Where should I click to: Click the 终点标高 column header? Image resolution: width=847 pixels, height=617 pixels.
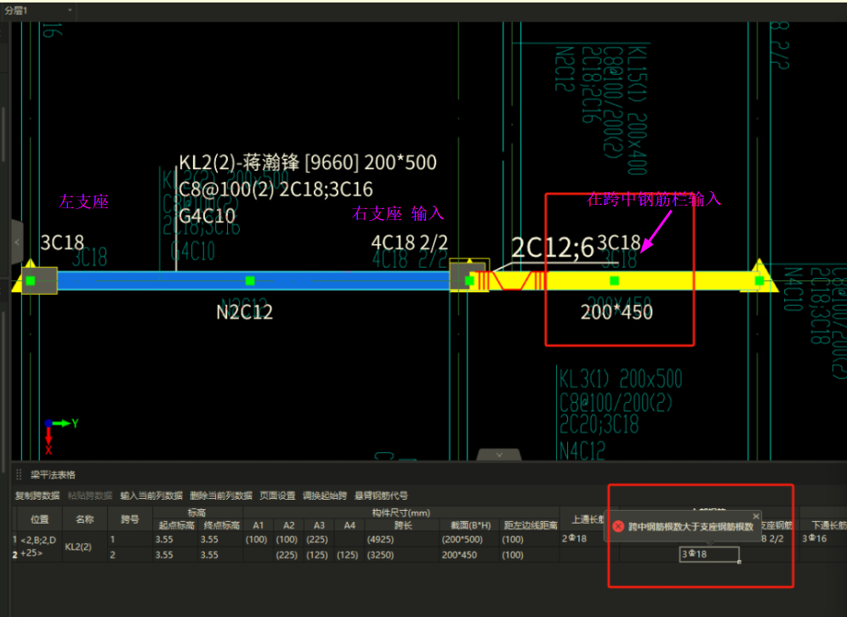tap(221, 525)
